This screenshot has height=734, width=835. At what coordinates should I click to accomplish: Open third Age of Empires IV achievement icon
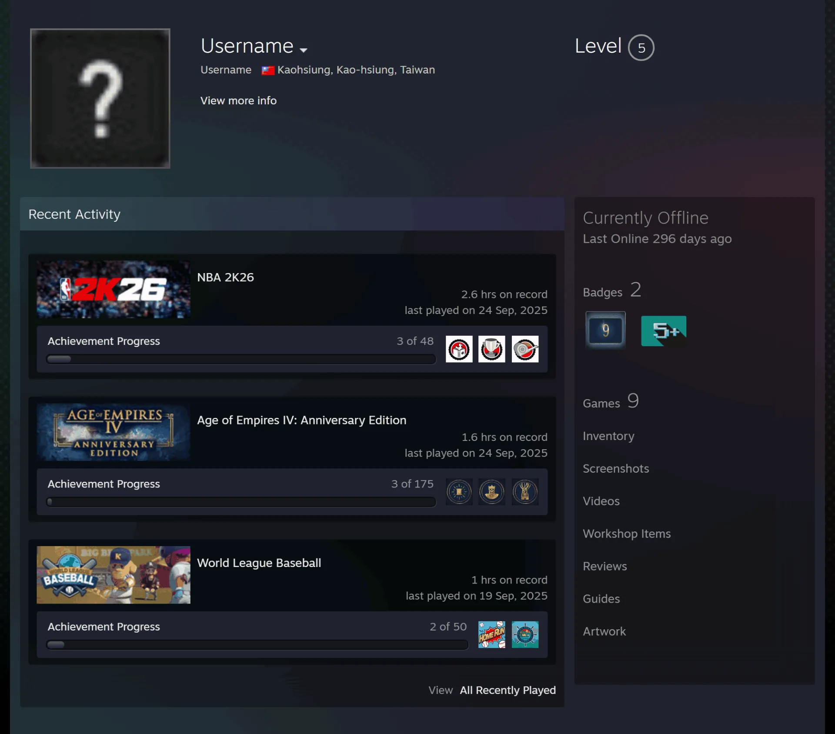[525, 492]
